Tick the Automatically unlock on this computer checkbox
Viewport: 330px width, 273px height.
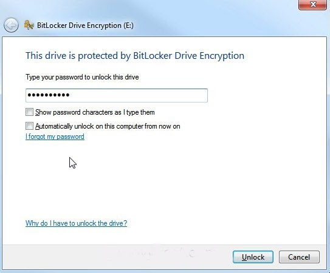point(29,126)
